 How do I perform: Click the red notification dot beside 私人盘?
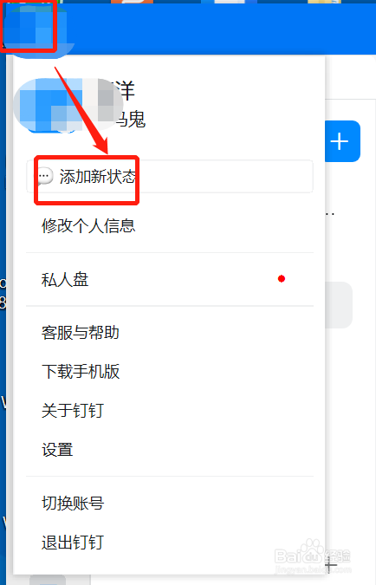(282, 279)
